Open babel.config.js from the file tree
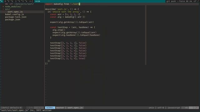Image resolution: width=200 pixels, height=112 pixels. pyautogui.click(x=14, y=14)
